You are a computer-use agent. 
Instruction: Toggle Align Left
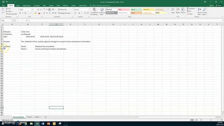[x=44, y=13]
